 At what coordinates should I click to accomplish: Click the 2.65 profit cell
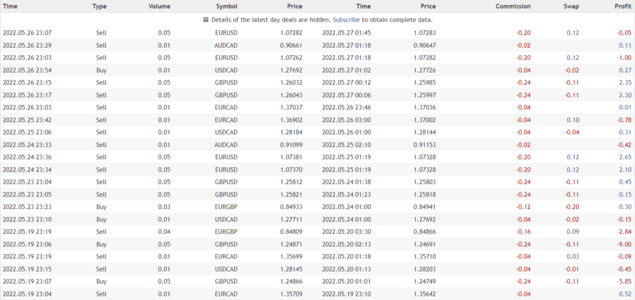[x=623, y=157]
